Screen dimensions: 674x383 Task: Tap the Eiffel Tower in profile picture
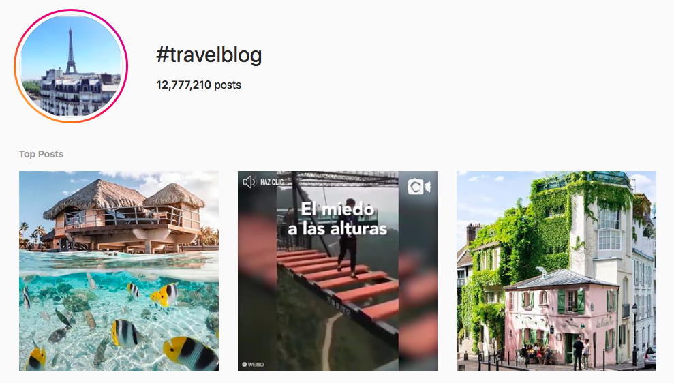coord(71,50)
